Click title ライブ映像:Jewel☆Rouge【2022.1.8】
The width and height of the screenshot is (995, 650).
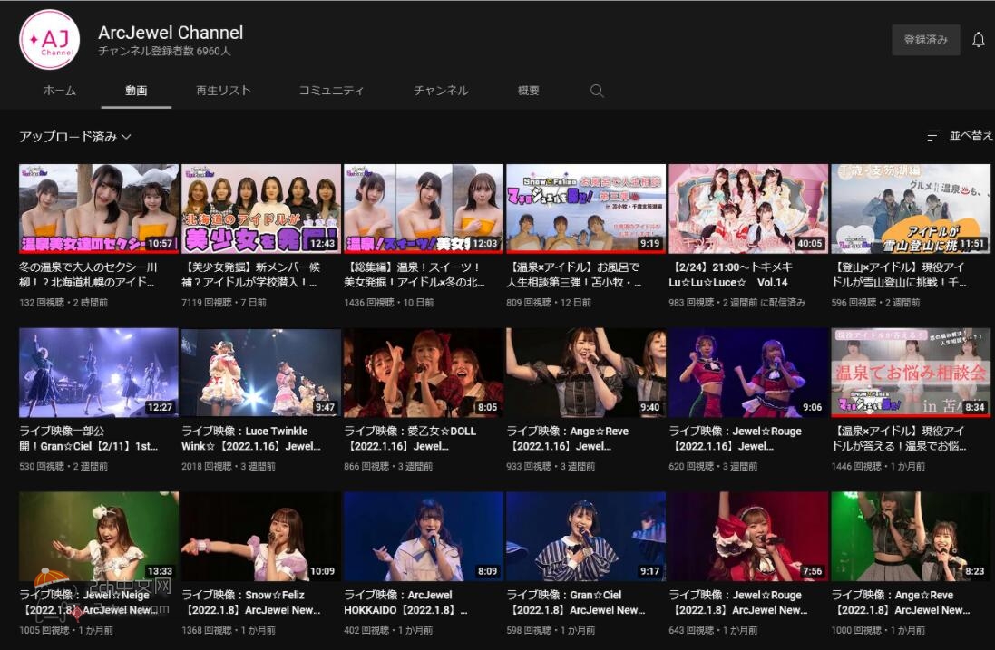coord(738,603)
